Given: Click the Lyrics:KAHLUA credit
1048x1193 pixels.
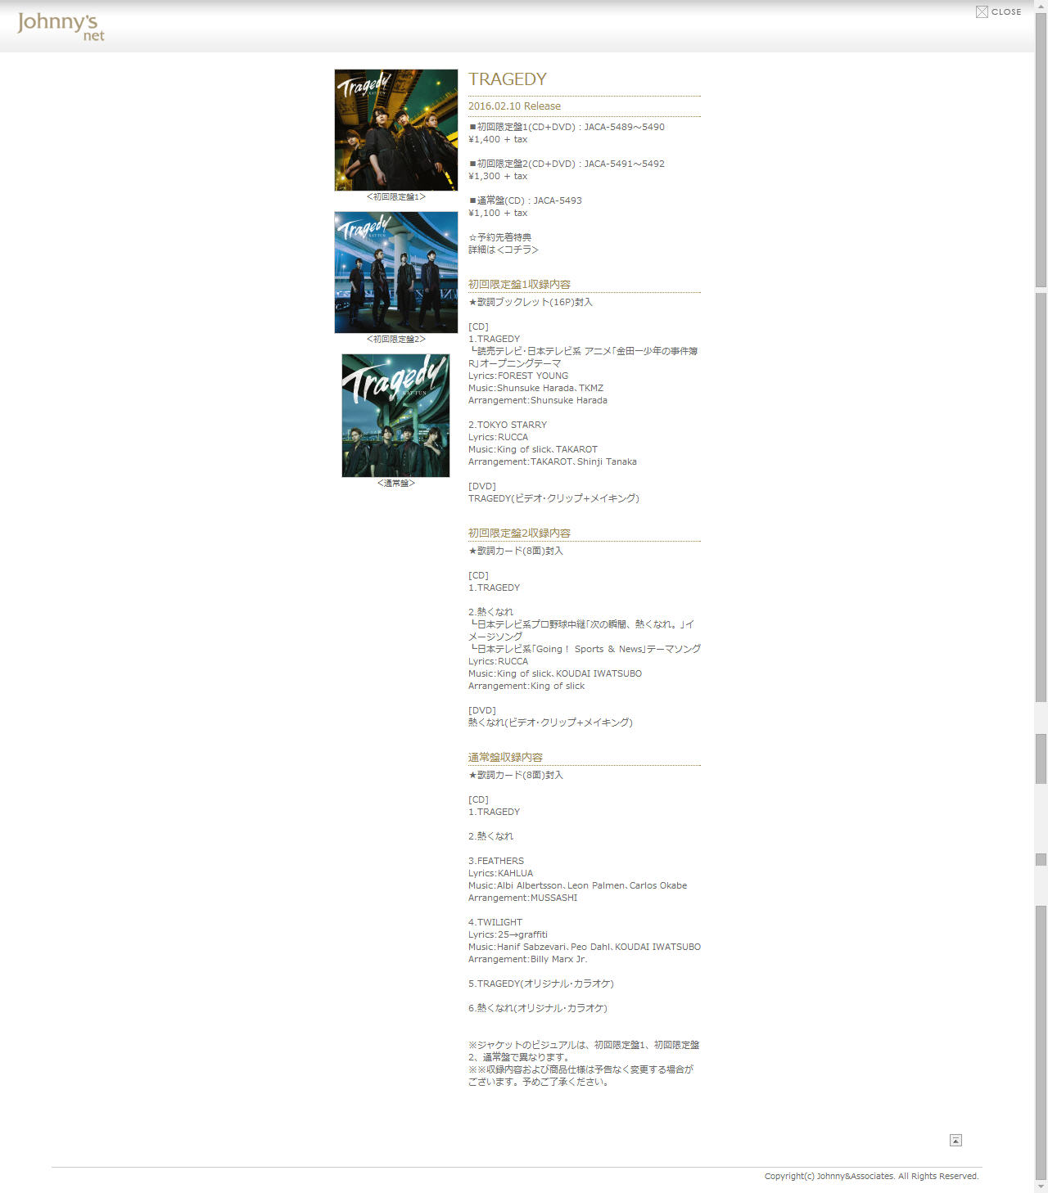Looking at the screenshot, I should point(500,873).
